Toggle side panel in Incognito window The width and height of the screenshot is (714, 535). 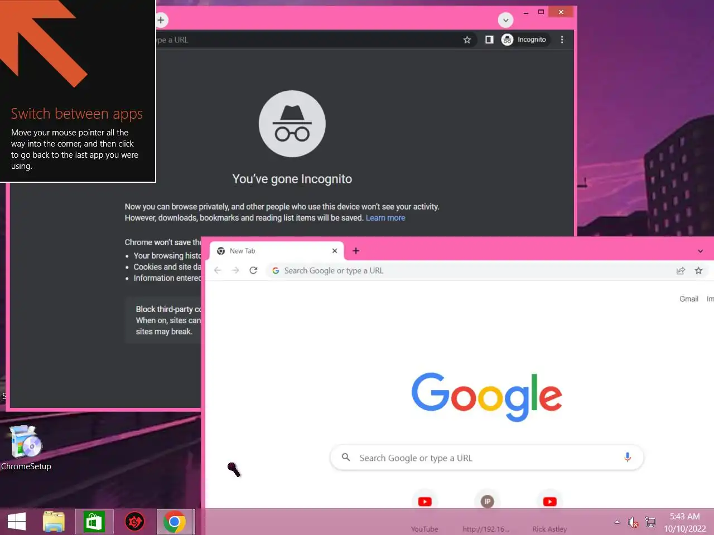pyautogui.click(x=489, y=40)
